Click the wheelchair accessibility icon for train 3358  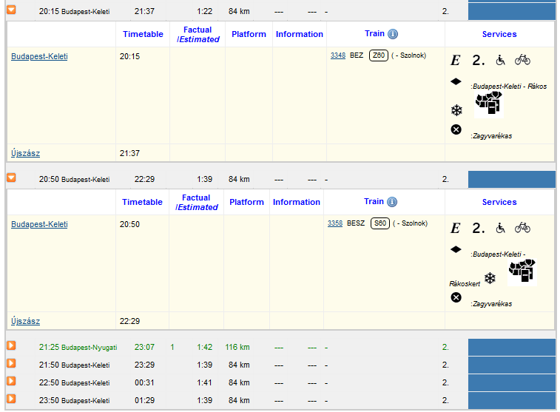click(x=501, y=228)
